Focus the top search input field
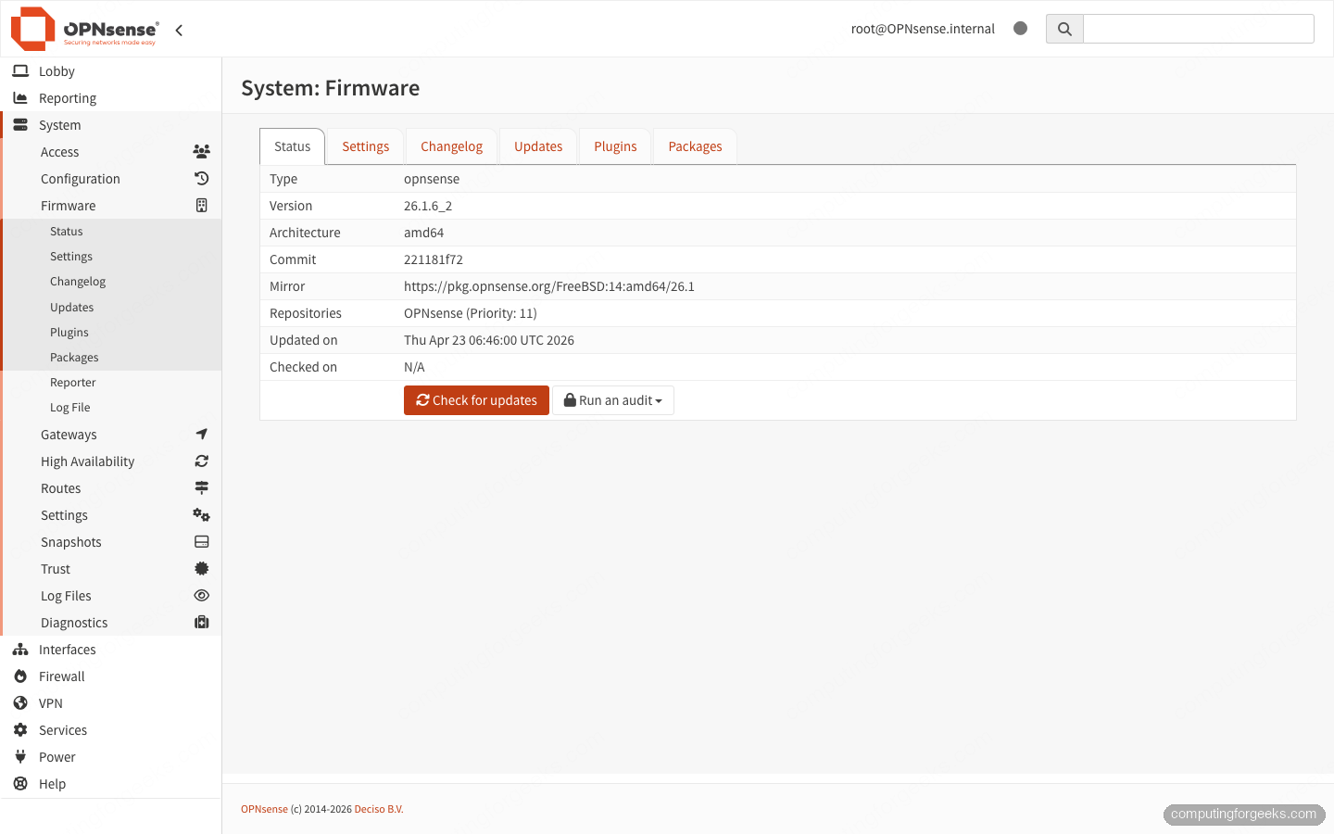 1199,29
